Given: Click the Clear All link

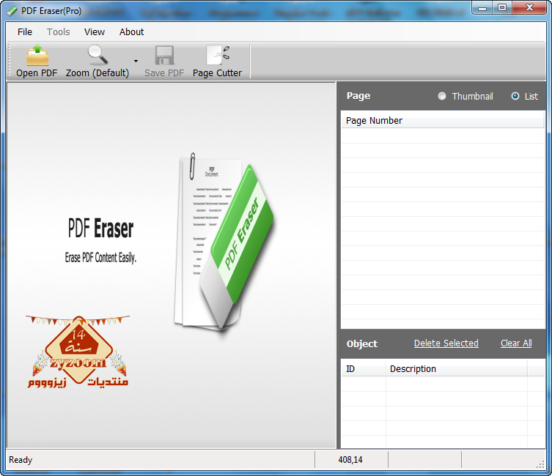Looking at the screenshot, I should coord(516,343).
